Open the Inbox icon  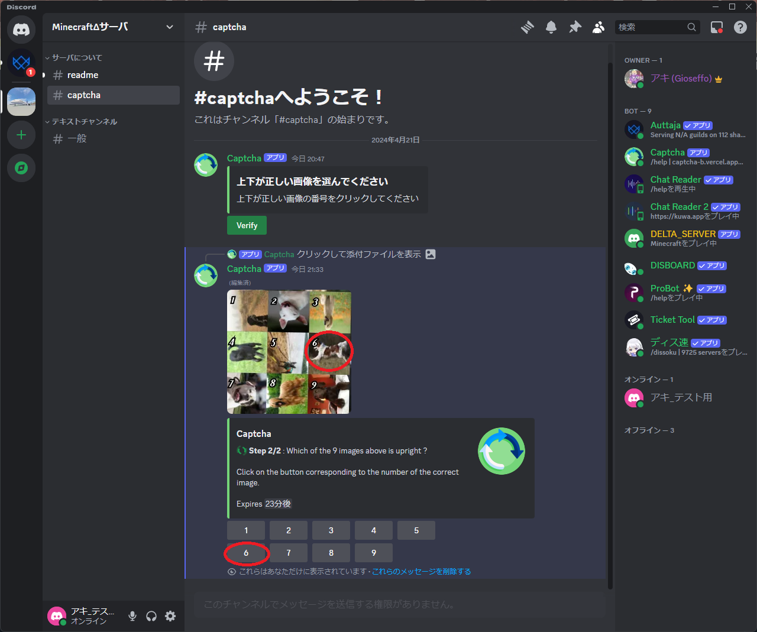717,27
